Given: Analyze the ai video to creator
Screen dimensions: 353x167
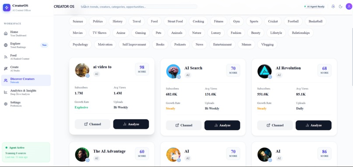Looking at the screenshot, I should click(x=131, y=124).
